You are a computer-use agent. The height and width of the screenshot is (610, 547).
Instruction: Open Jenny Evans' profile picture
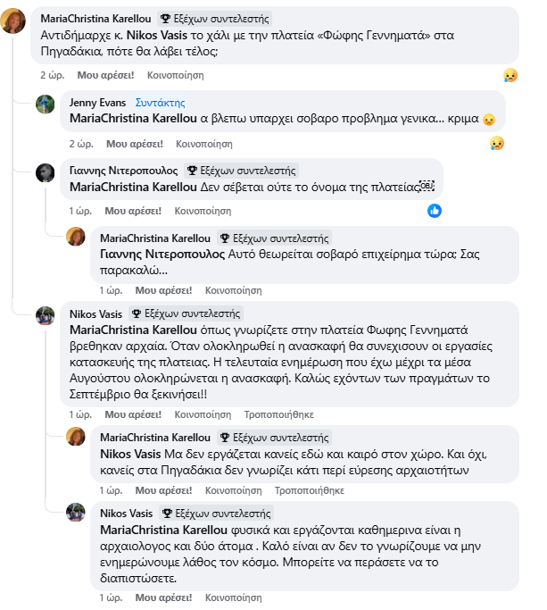46,104
